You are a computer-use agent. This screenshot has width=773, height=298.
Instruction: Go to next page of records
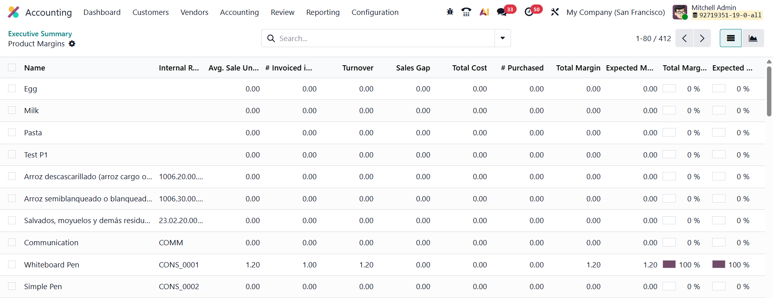pyautogui.click(x=702, y=38)
